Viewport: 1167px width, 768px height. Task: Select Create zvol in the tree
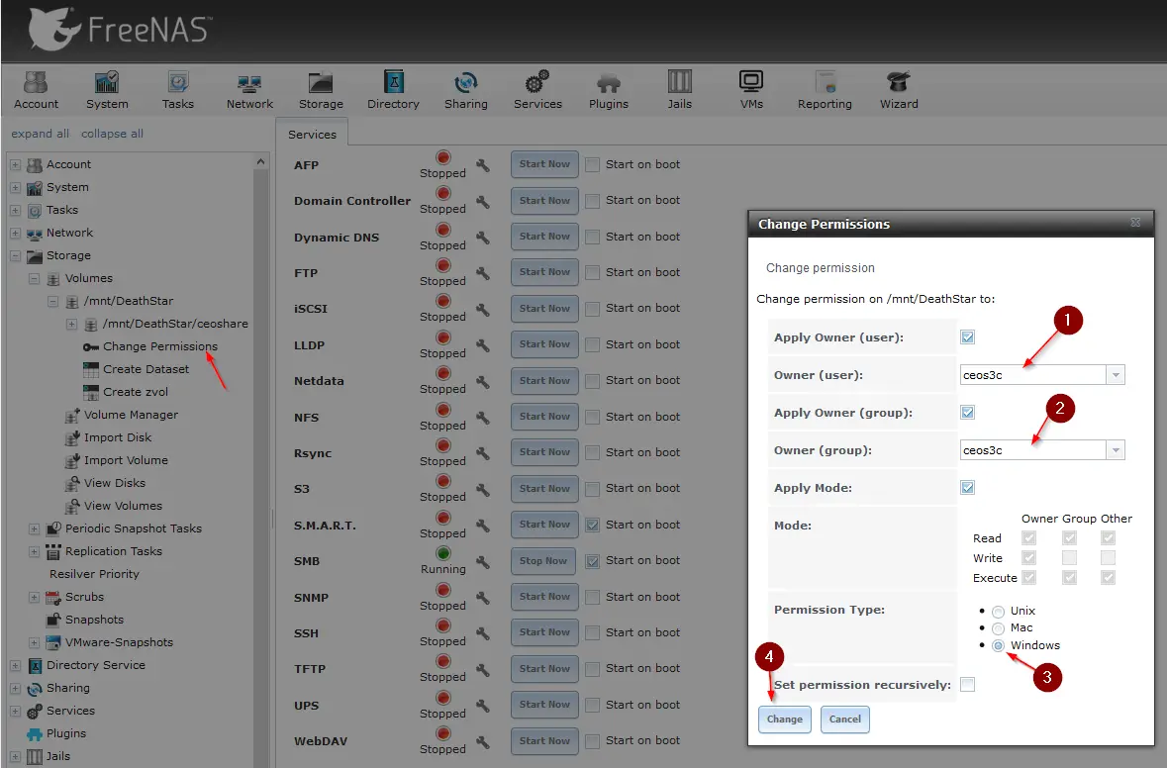point(136,392)
